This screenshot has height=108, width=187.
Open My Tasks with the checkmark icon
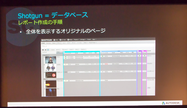point(63,40)
